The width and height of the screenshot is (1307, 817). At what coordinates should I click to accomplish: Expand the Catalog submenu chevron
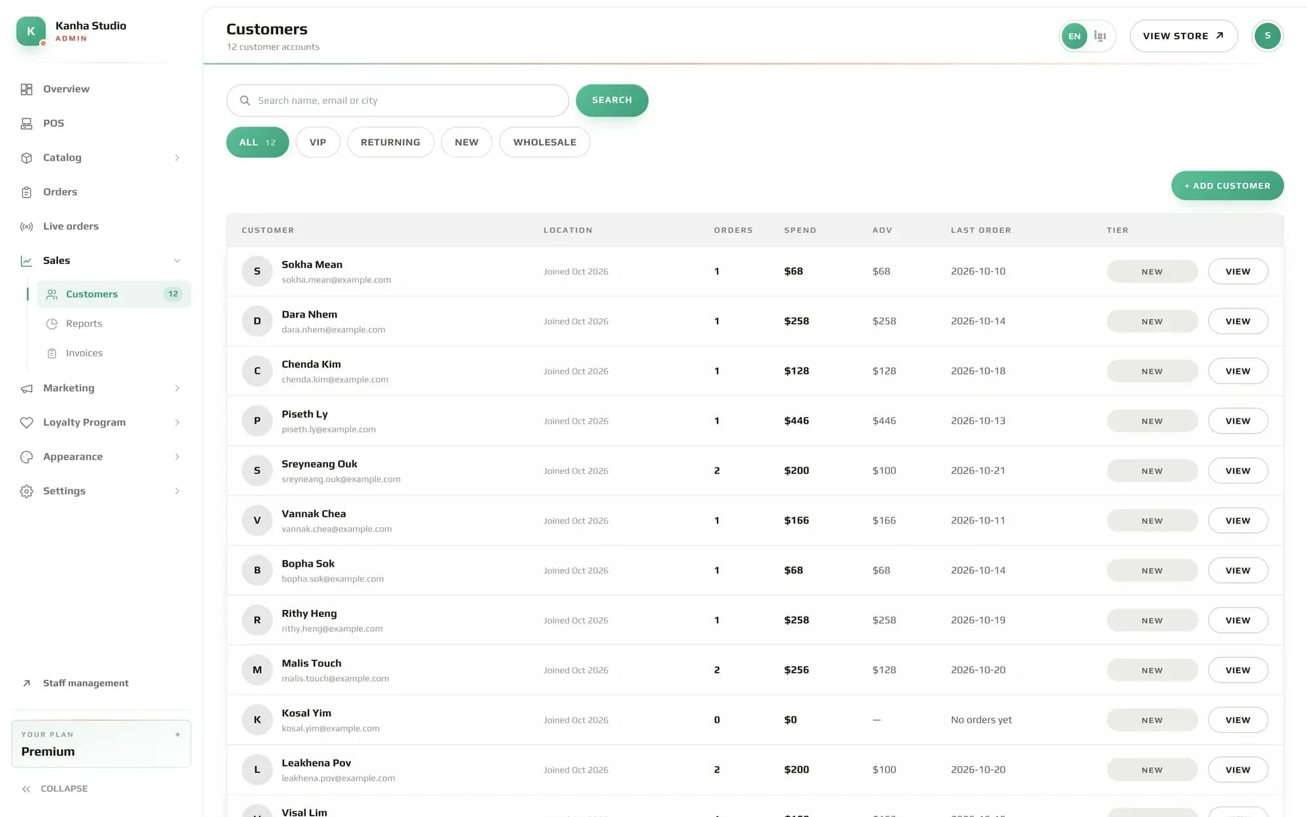(177, 158)
